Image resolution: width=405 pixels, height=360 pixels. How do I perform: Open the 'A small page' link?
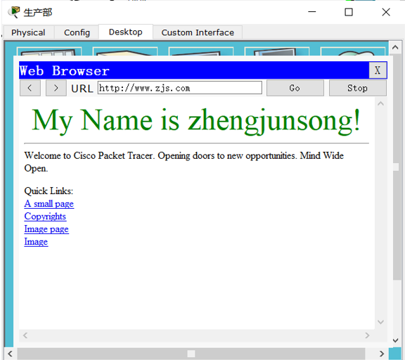pyautogui.click(x=49, y=204)
